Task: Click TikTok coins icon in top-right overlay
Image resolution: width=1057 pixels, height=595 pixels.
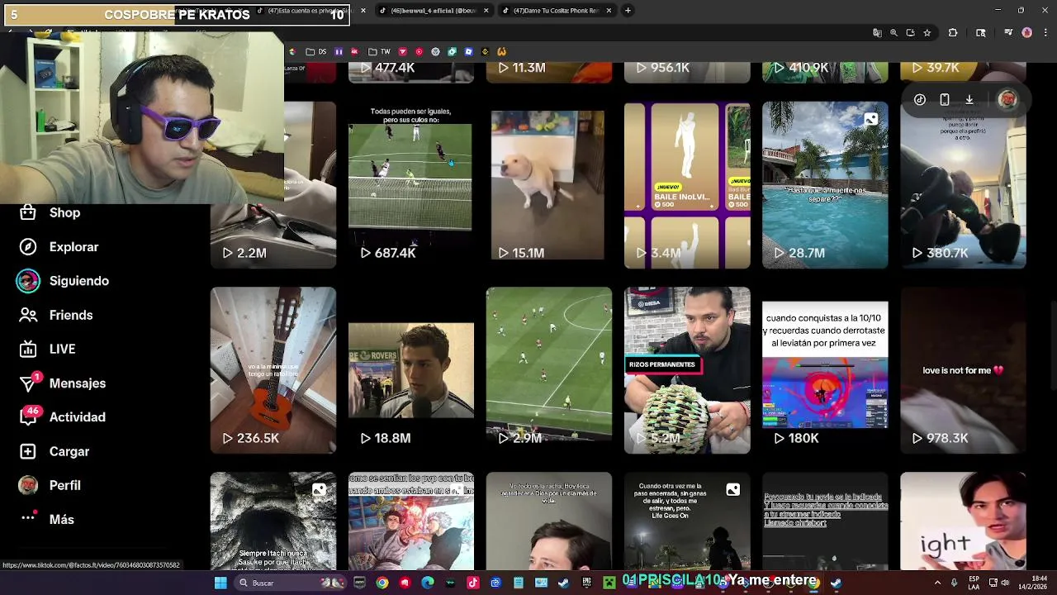Action: click(x=919, y=100)
